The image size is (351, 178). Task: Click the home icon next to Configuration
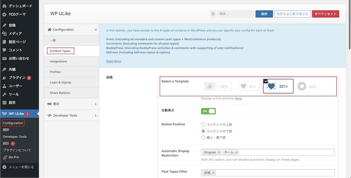pyautogui.click(x=49, y=29)
